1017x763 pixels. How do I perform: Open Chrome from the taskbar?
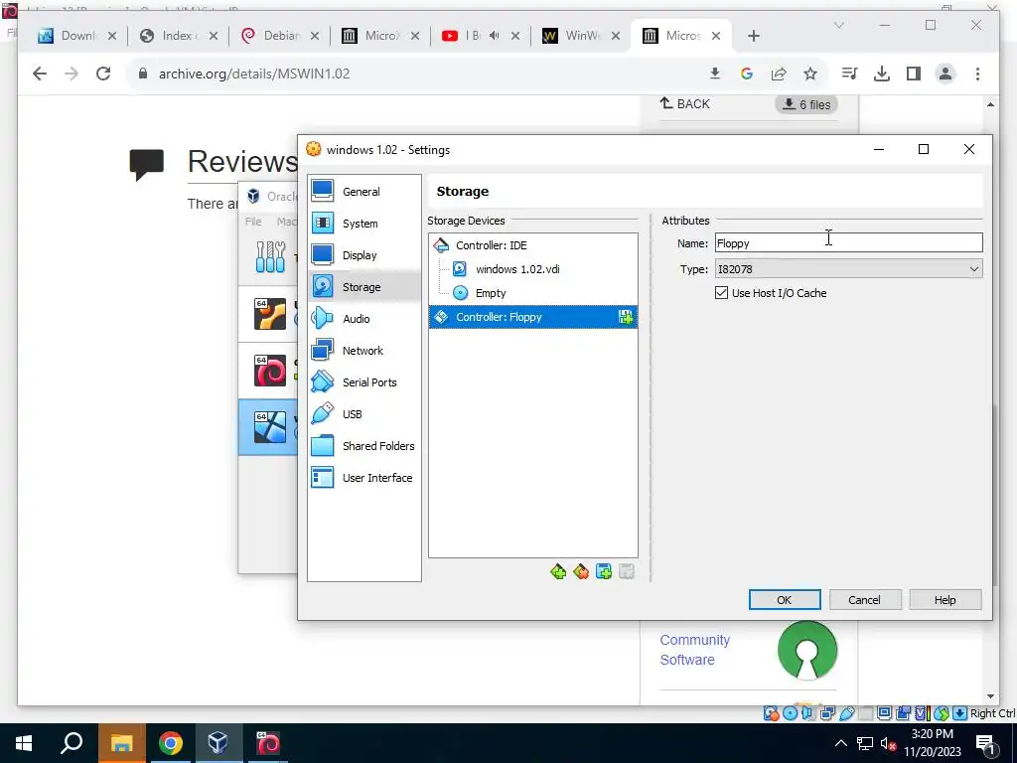(170, 743)
